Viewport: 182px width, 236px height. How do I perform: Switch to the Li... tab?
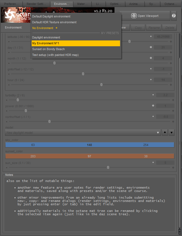tap(98, 4)
